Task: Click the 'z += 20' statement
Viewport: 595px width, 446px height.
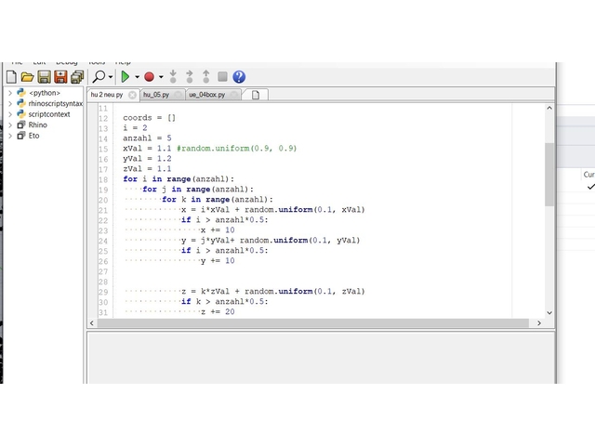Action: 218,312
